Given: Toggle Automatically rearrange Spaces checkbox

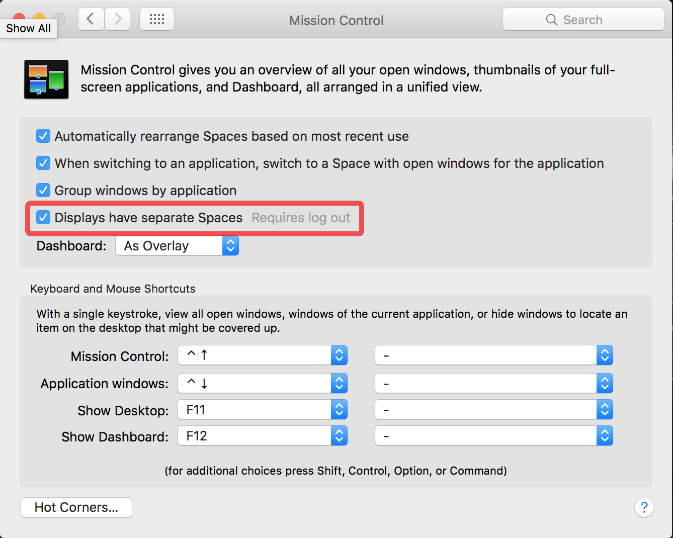Looking at the screenshot, I should 43,136.
